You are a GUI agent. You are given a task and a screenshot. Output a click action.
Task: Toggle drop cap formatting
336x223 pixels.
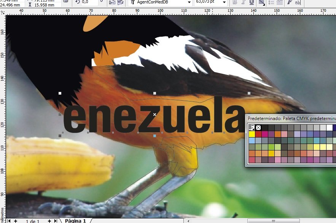tap(280, 2)
